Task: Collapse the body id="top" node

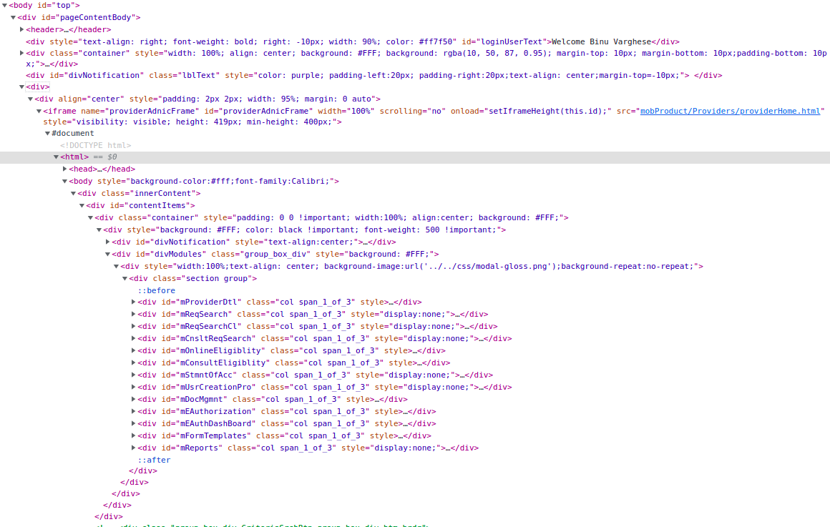Action: click(4, 5)
